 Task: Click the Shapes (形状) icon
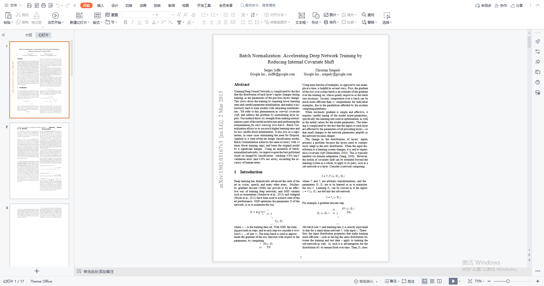[x=316, y=16]
